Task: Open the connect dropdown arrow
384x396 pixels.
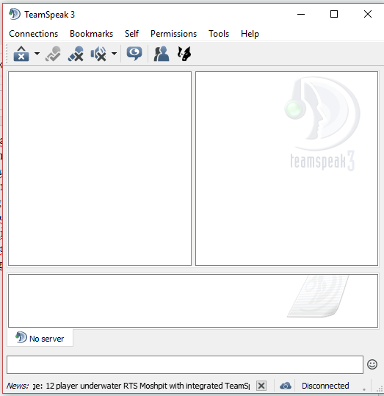Action: click(37, 54)
